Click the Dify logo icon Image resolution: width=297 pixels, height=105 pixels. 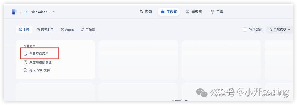[x=15, y=12]
